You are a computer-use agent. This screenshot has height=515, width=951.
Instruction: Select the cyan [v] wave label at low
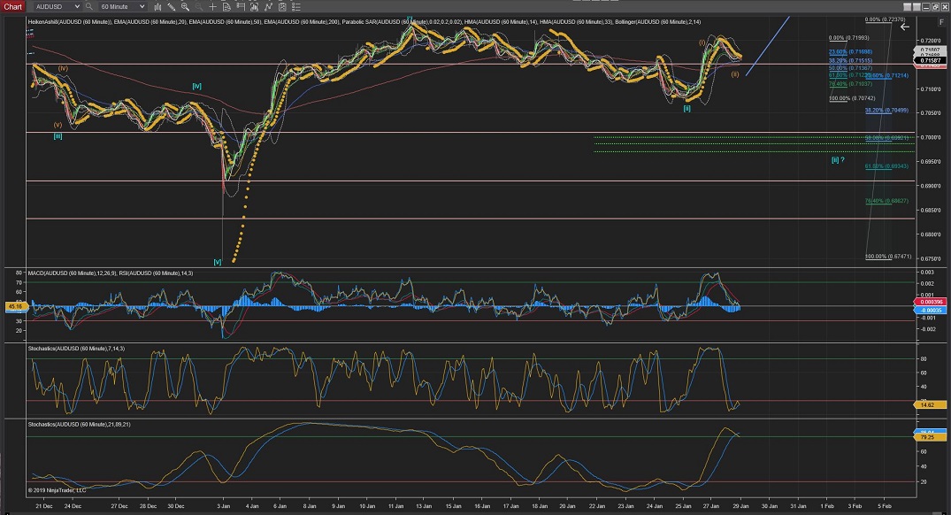click(217, 262)
